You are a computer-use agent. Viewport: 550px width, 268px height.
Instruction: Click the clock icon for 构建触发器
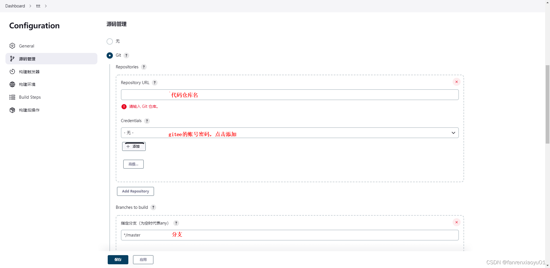[12, 72]
